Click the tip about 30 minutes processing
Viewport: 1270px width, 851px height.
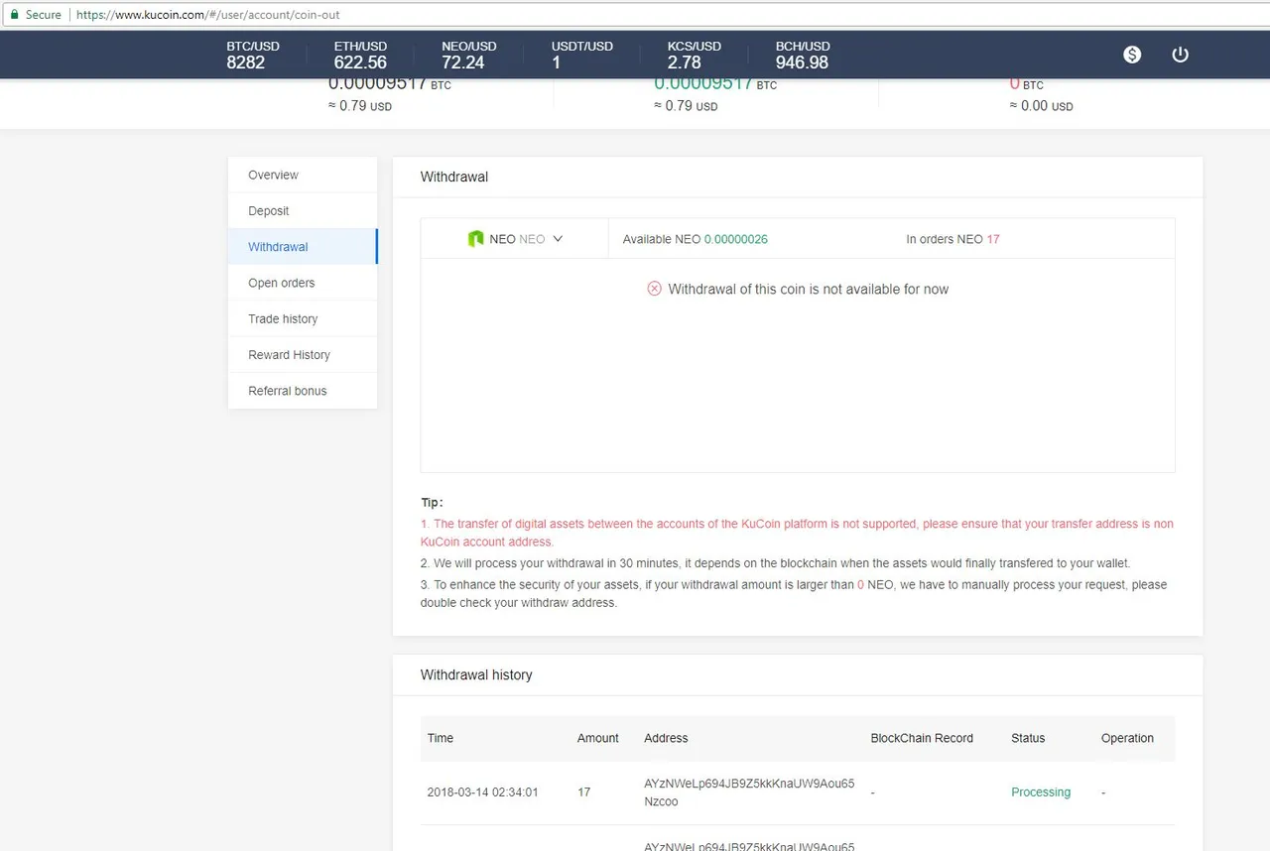pos(775,562)
